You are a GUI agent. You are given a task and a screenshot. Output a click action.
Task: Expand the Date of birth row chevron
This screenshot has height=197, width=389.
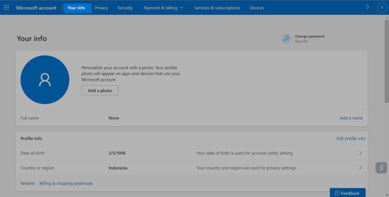[x=361, y=153]
